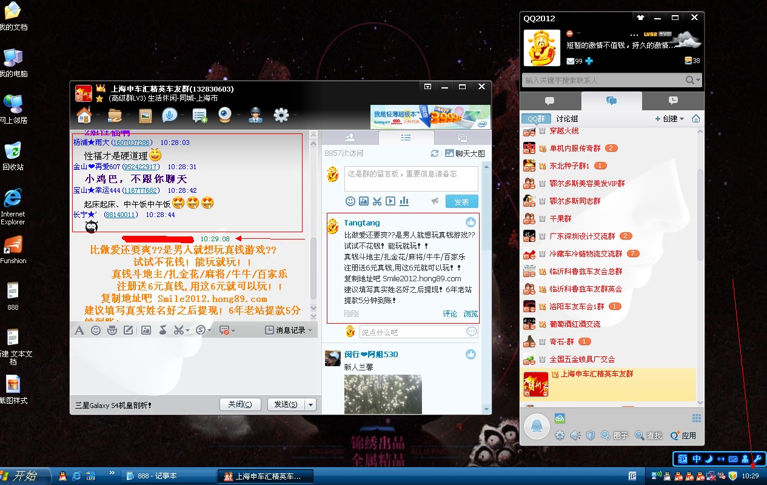Switch to the third side panel tab
The image size is (767, 485).
(x=463, y=138)
